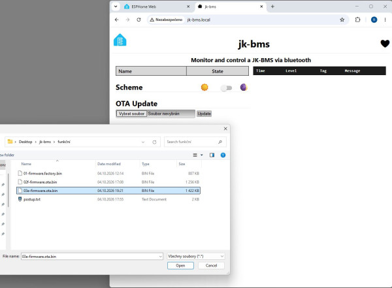Sort files by Name column
The width and height of the screenshot is (392, 288).
click(x=26, y=164)
